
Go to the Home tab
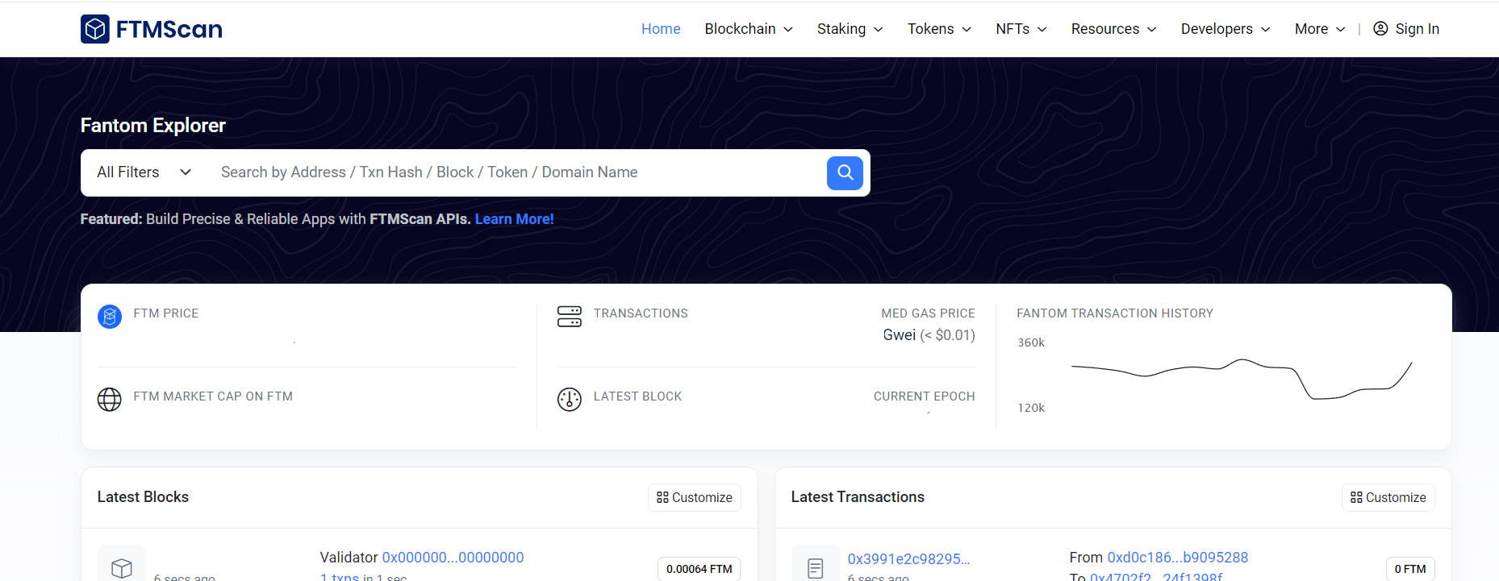[x=661, y=29]
